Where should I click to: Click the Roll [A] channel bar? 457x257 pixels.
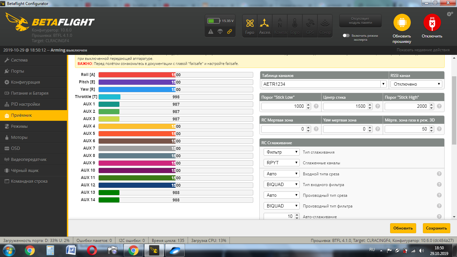pyautogui.click(x=176, y=75)
